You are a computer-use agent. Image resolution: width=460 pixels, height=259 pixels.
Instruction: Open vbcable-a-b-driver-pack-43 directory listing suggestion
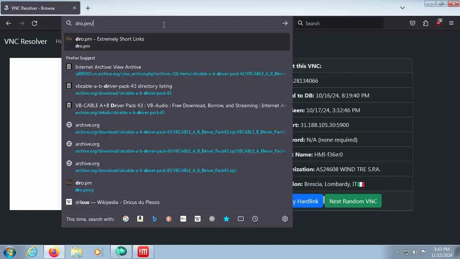coord(177,89)
